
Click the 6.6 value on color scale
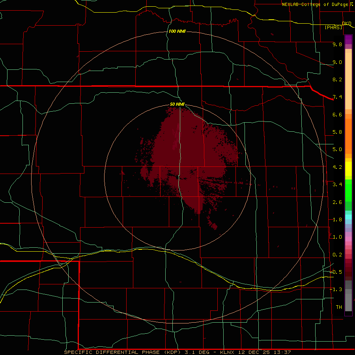point(337,114)
